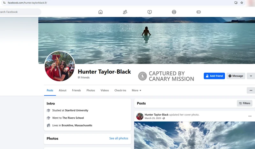Bookmark this page with the star icon
Image resolution: width=255 pixels, height=149 pixels.
[242, 3]
